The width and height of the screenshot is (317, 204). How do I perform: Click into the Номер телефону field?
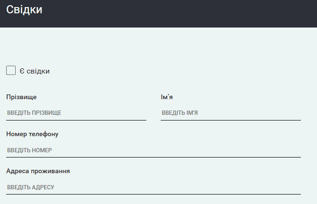click(x=154, y=150)
